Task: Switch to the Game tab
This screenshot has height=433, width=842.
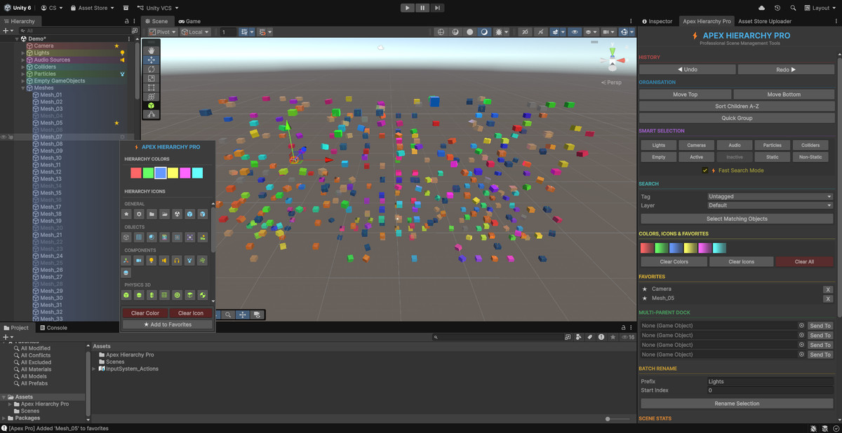Action: (189, 21)
